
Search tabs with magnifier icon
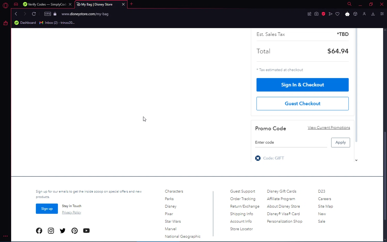click(349, 4)
